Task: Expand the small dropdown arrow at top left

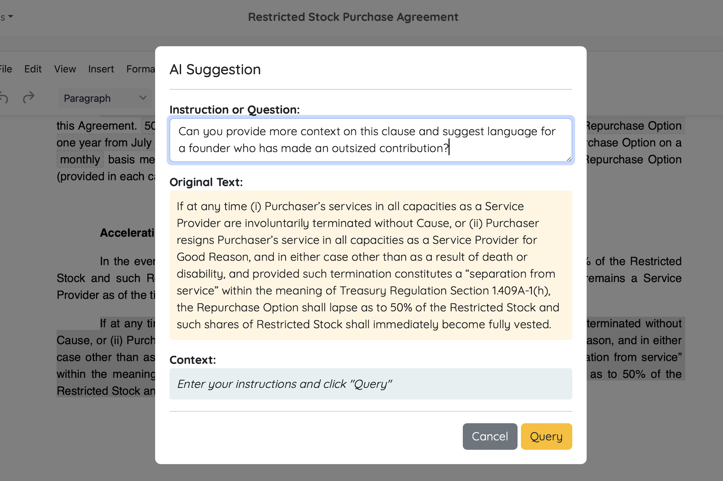Action: pos(10,17)
